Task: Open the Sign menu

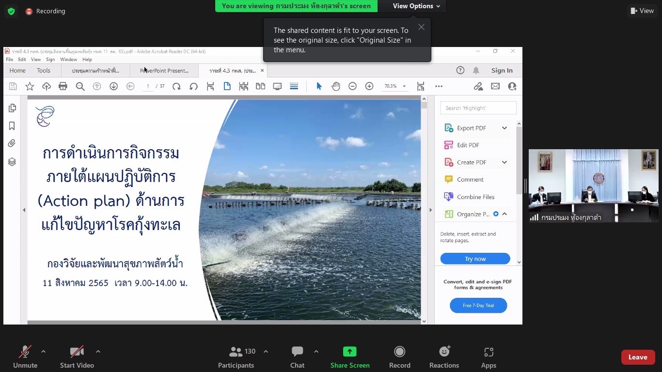Action: point(50,60)
